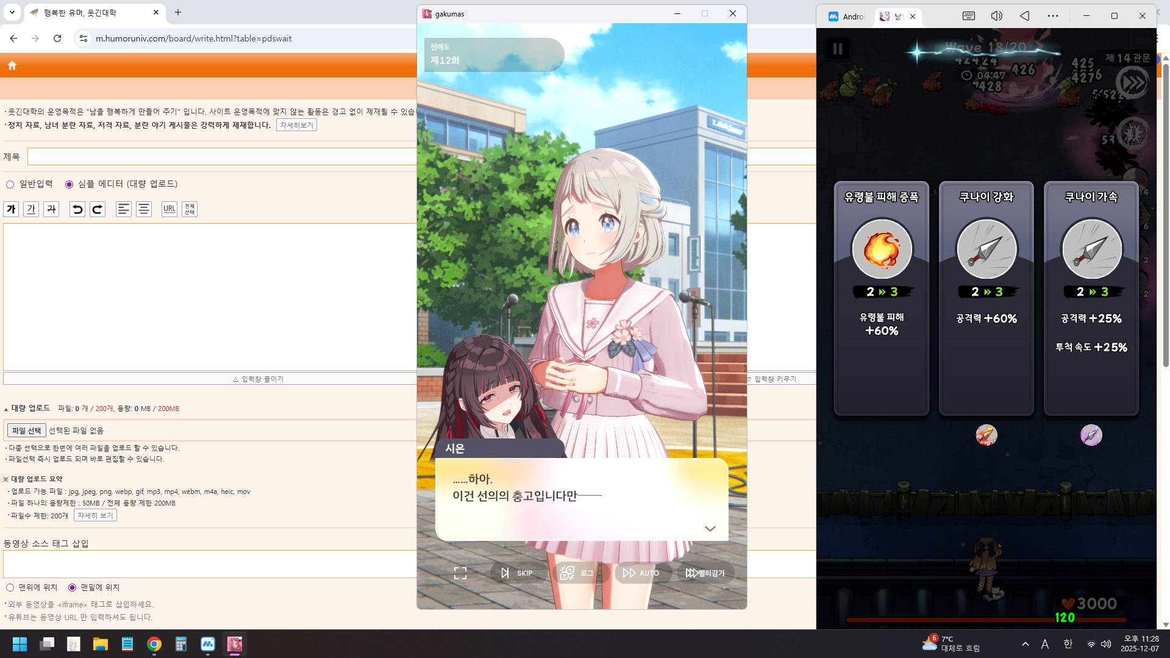The image size is (1170, 658).
Task: Open the emulator keyboard mapping icon
Action: pos(969,16)
